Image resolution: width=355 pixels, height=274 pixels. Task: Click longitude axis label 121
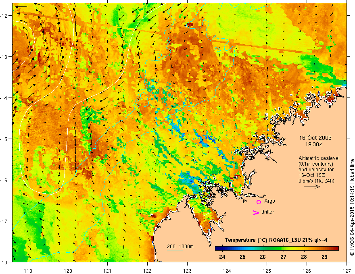click(x=108, y=271)
